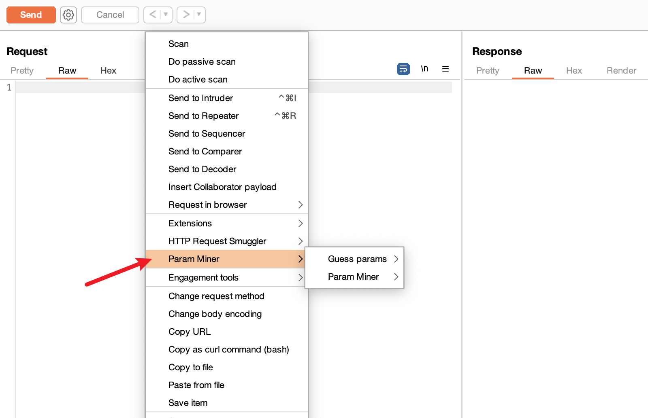Go back to previous request arrow
The width and height of the screenshot is (648, 418).
pyautogui.click(x=153, y=15)
